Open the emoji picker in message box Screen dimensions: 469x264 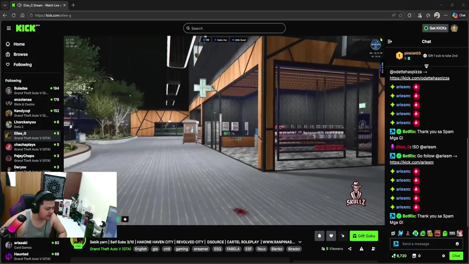[457, 244]
